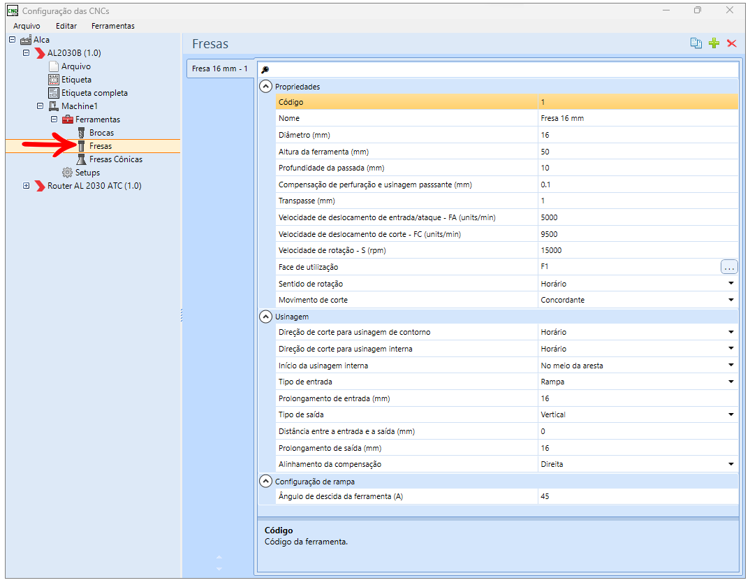The image size is (750, 585).
Task: Open Direção de corte para usinagem interna dropdown
Action: click(731, 349)
